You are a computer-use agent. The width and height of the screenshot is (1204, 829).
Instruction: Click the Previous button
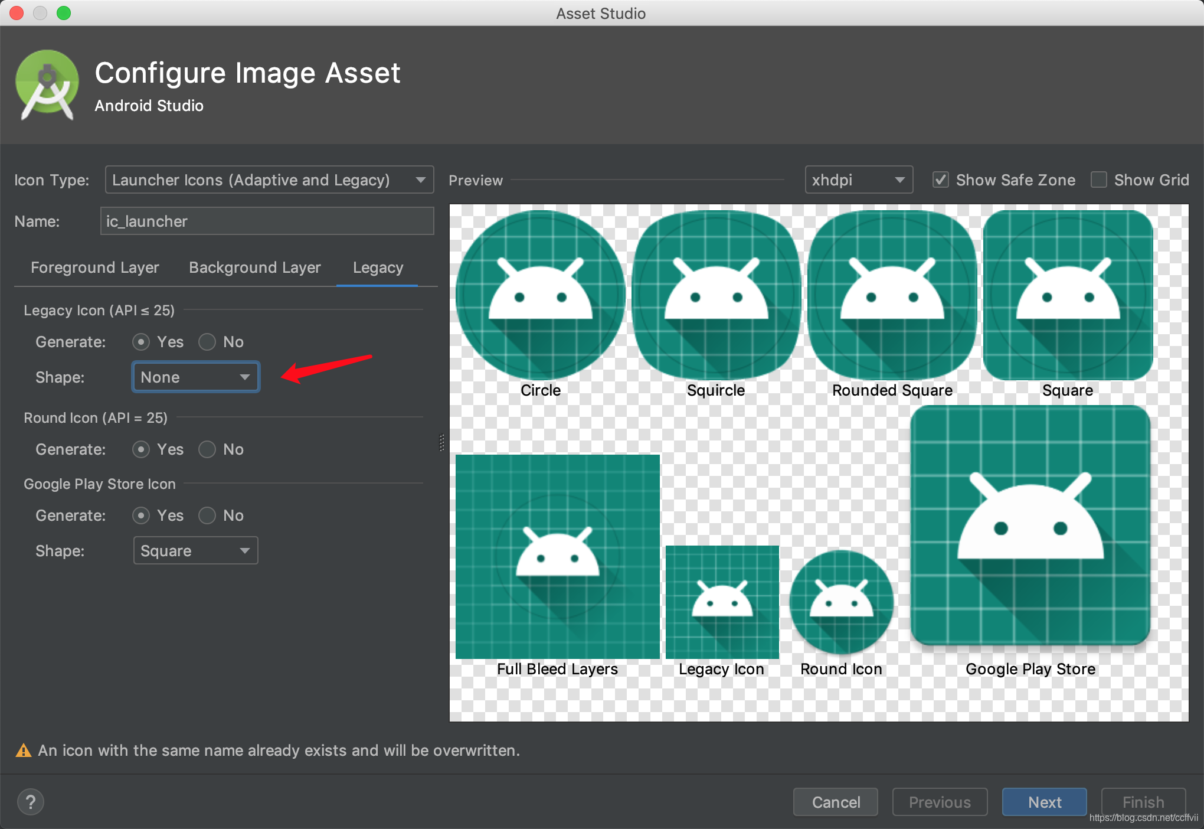[x=940, y=802]
